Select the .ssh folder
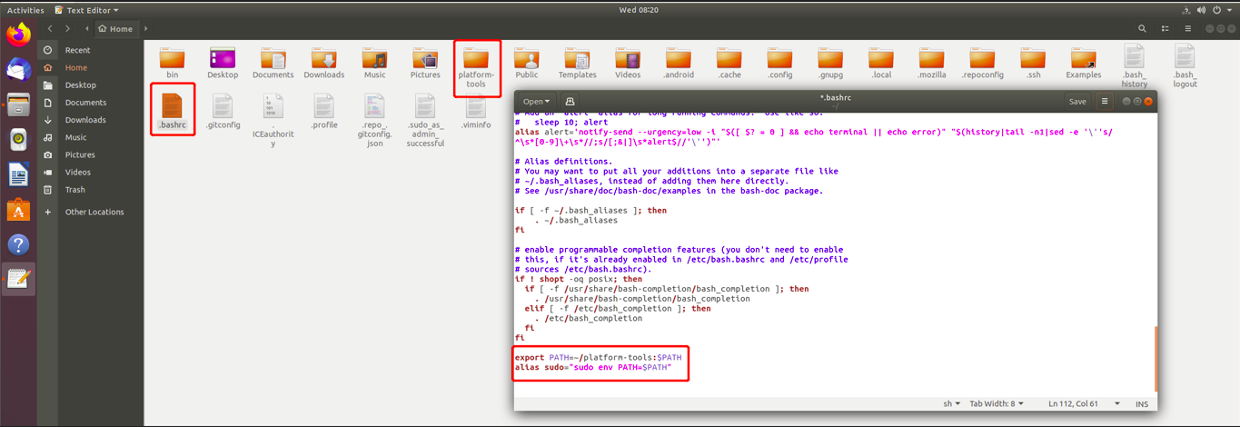The image size is (1240, 427). click(1033, 63)
